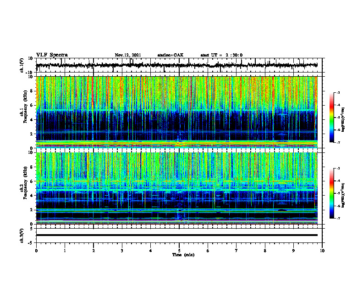Viewport: 363px width, 281px height.
Task: Click time axis tick label "3"
Action: pos(122,251)
